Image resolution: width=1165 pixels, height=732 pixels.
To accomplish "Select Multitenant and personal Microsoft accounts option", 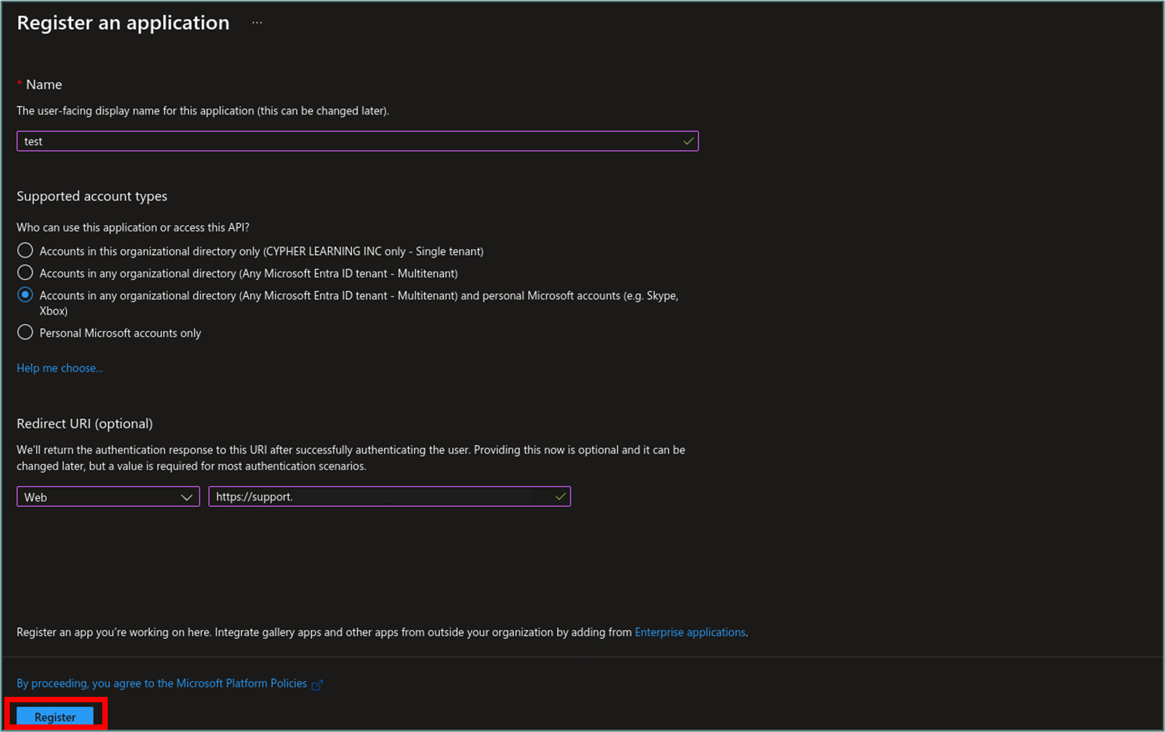I will click(25, 295).
